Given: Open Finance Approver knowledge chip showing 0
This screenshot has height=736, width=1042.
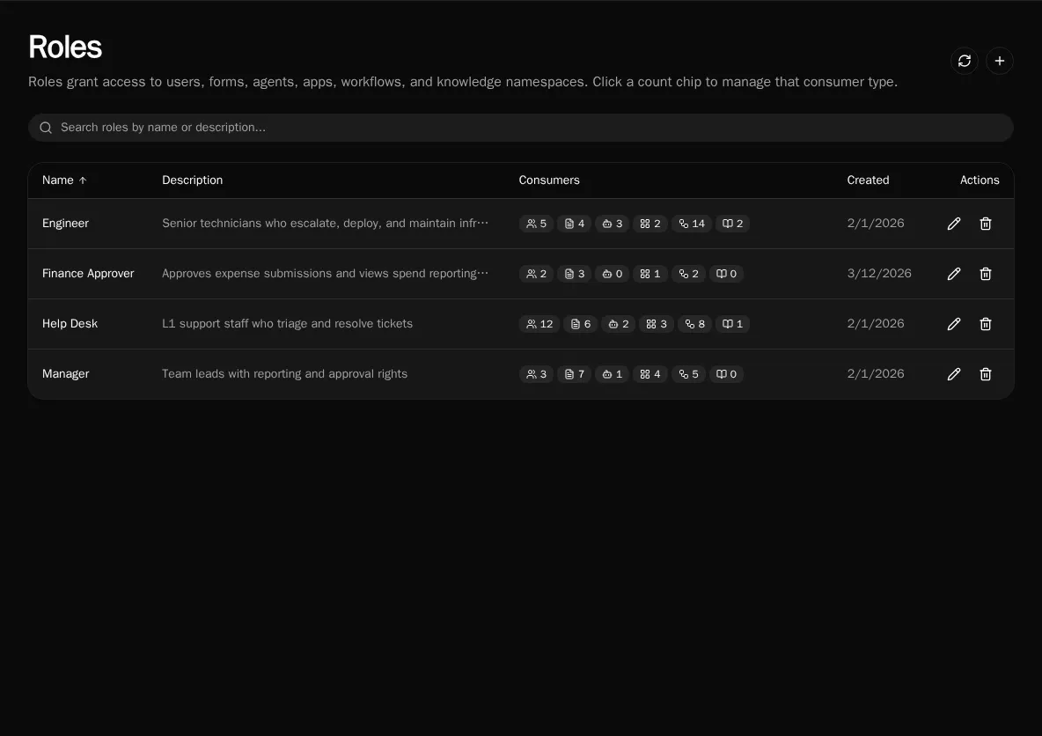Looking at the screenshot, I should tap(726, 274).
